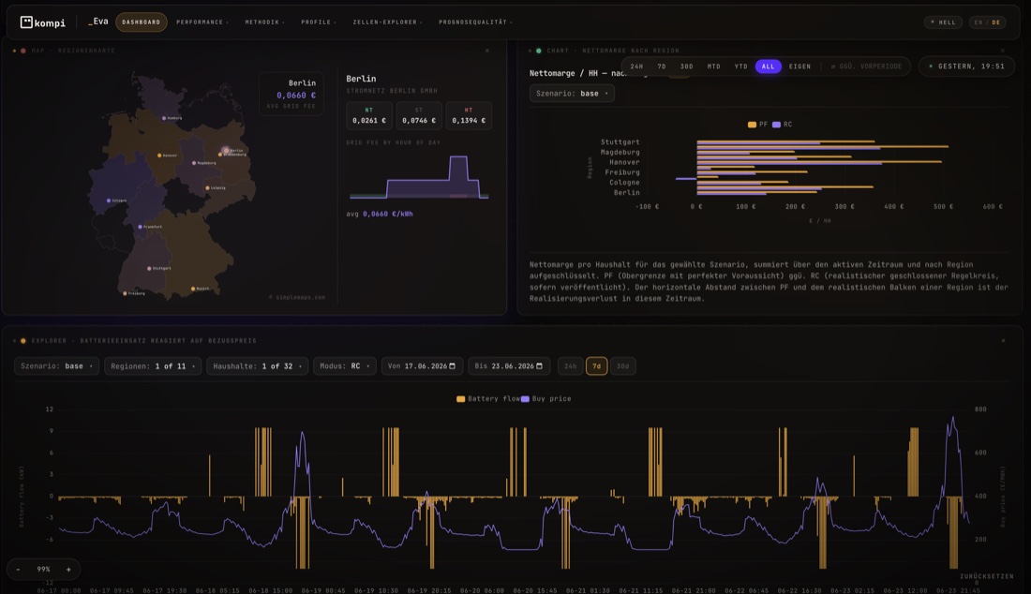
Task: Open the Profile menu
Action: (319, 22)
